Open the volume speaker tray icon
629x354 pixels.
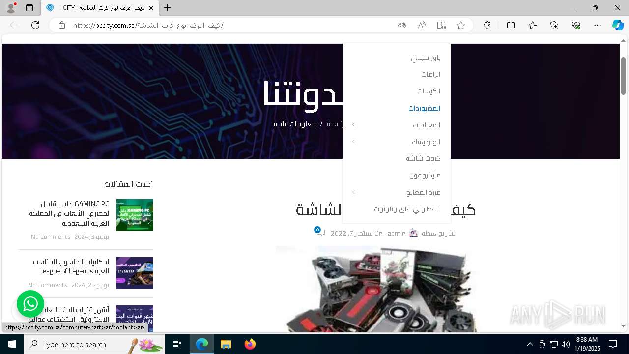tap(566, 344)
